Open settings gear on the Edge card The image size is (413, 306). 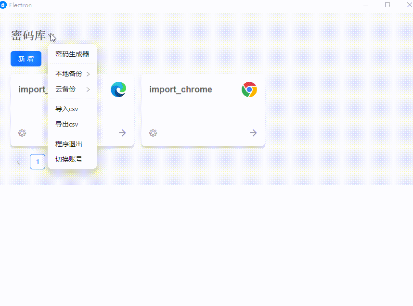22,133
